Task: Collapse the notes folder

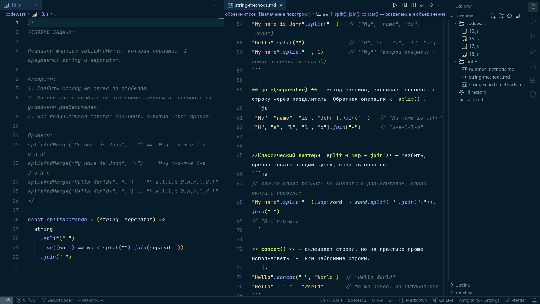Action: point(455,62)
